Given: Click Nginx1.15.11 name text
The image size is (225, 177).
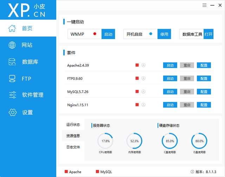Looking at the screenshot, I should pyautogui.click(x=77, y=105).
